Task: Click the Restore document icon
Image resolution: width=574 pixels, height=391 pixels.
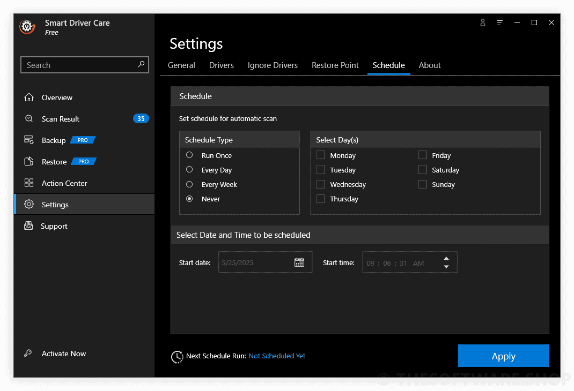Action: [29, 161]
